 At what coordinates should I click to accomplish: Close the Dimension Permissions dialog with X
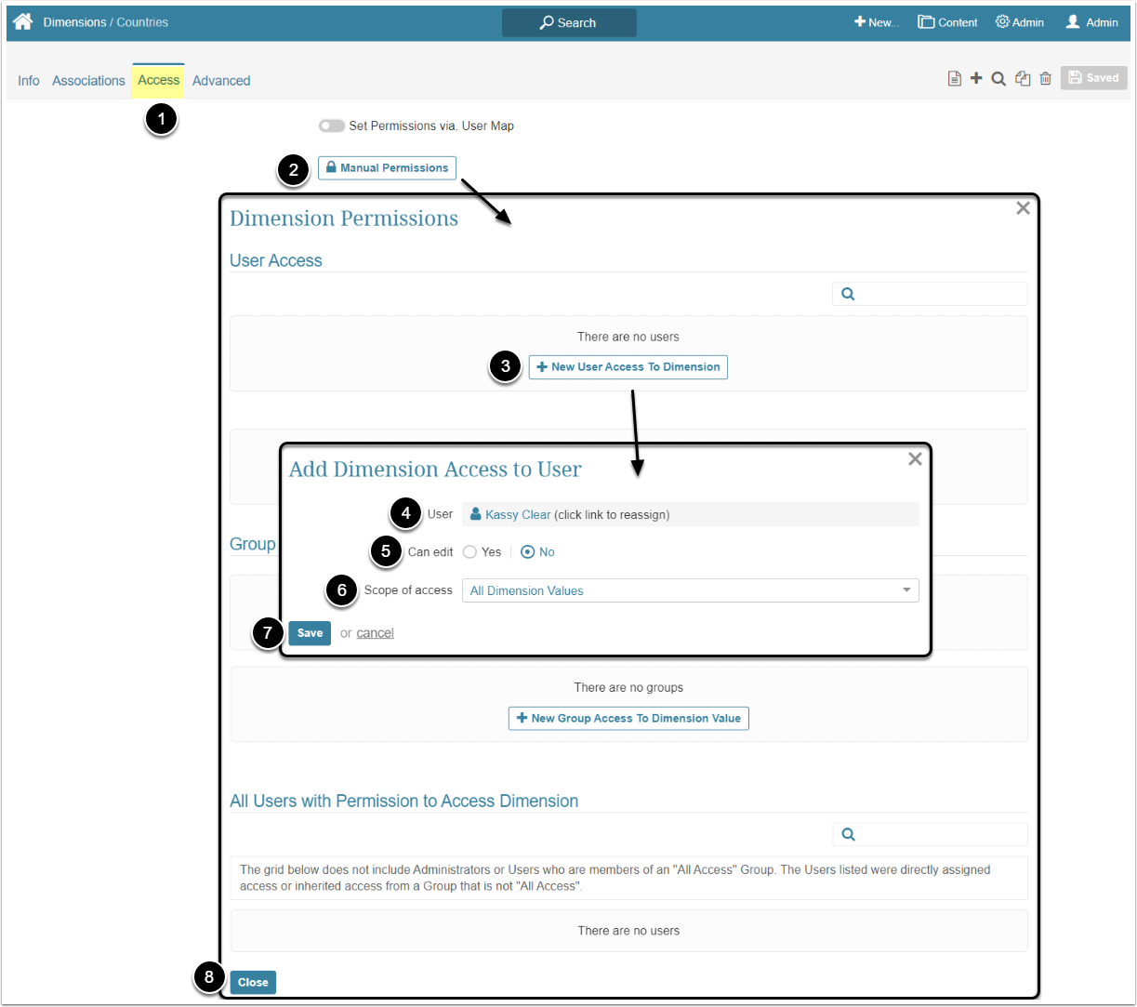1023,208
